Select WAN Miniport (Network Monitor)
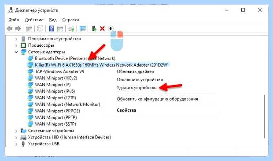 pos(67,104)
